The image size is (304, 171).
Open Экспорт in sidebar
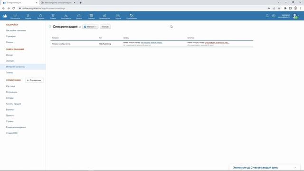(10, 61)
